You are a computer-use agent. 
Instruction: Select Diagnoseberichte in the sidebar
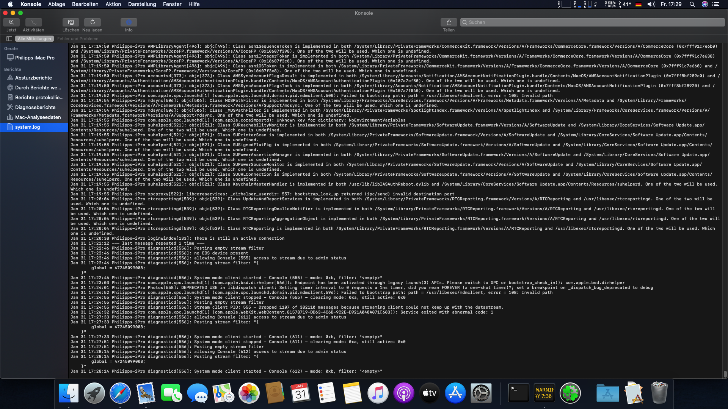point(35,107)
